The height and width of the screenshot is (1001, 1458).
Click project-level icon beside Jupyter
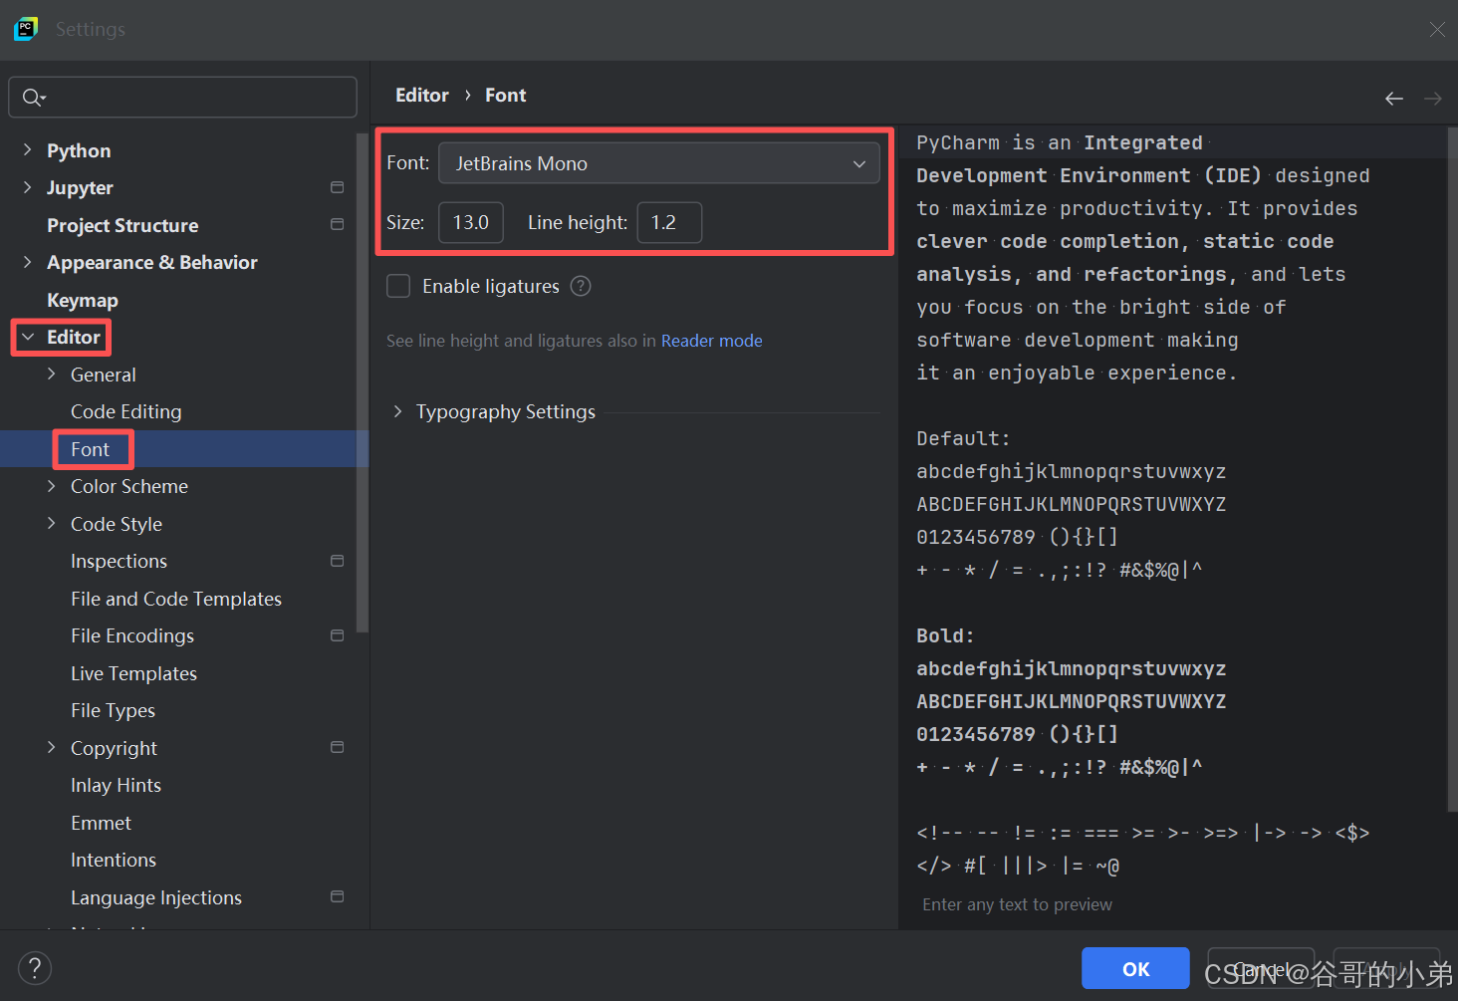(x=338, y=187)
